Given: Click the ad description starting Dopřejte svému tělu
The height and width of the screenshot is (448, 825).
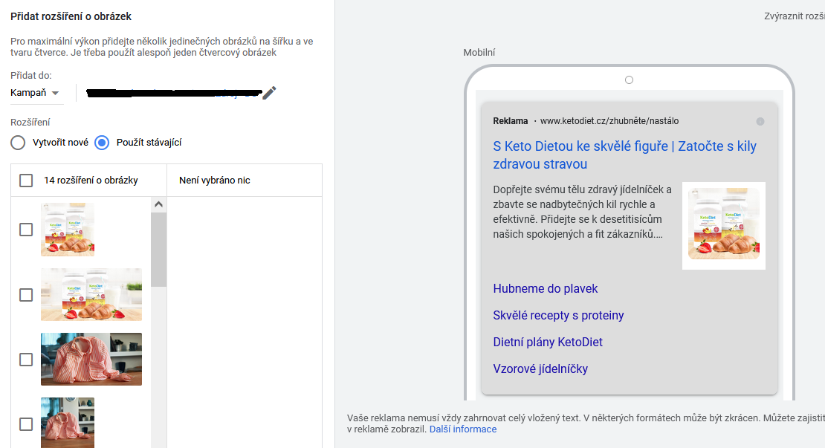Looking at the screenshot, I should click(583, 212).
